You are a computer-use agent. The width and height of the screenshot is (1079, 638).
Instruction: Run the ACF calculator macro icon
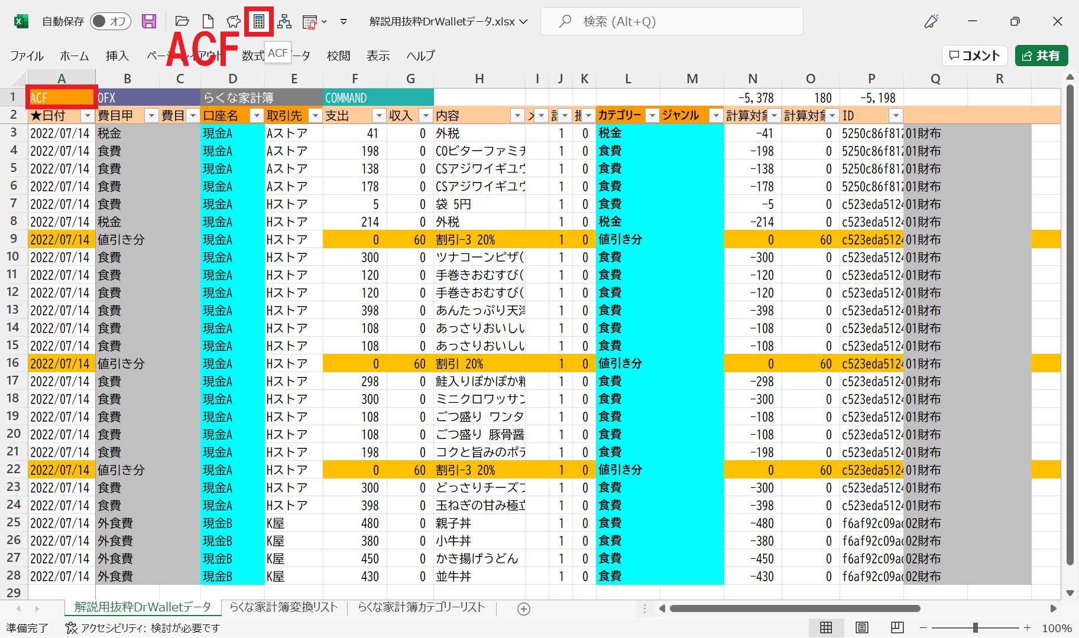[259, 22]
